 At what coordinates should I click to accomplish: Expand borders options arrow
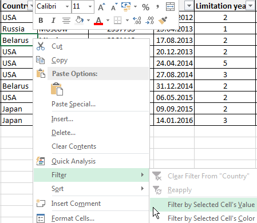pos(127,20)
